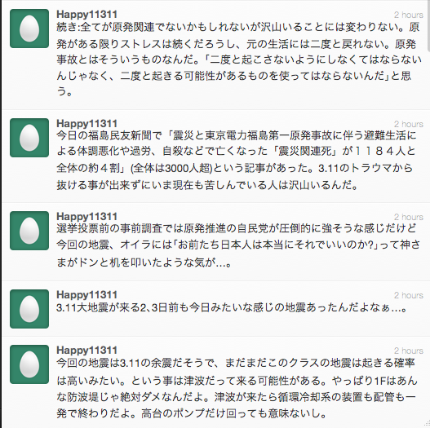Screen dimensions: 430x428
Task: Select the tweet text starting with 続き:全てが原発関連
Action: click(x=238, y=60)
